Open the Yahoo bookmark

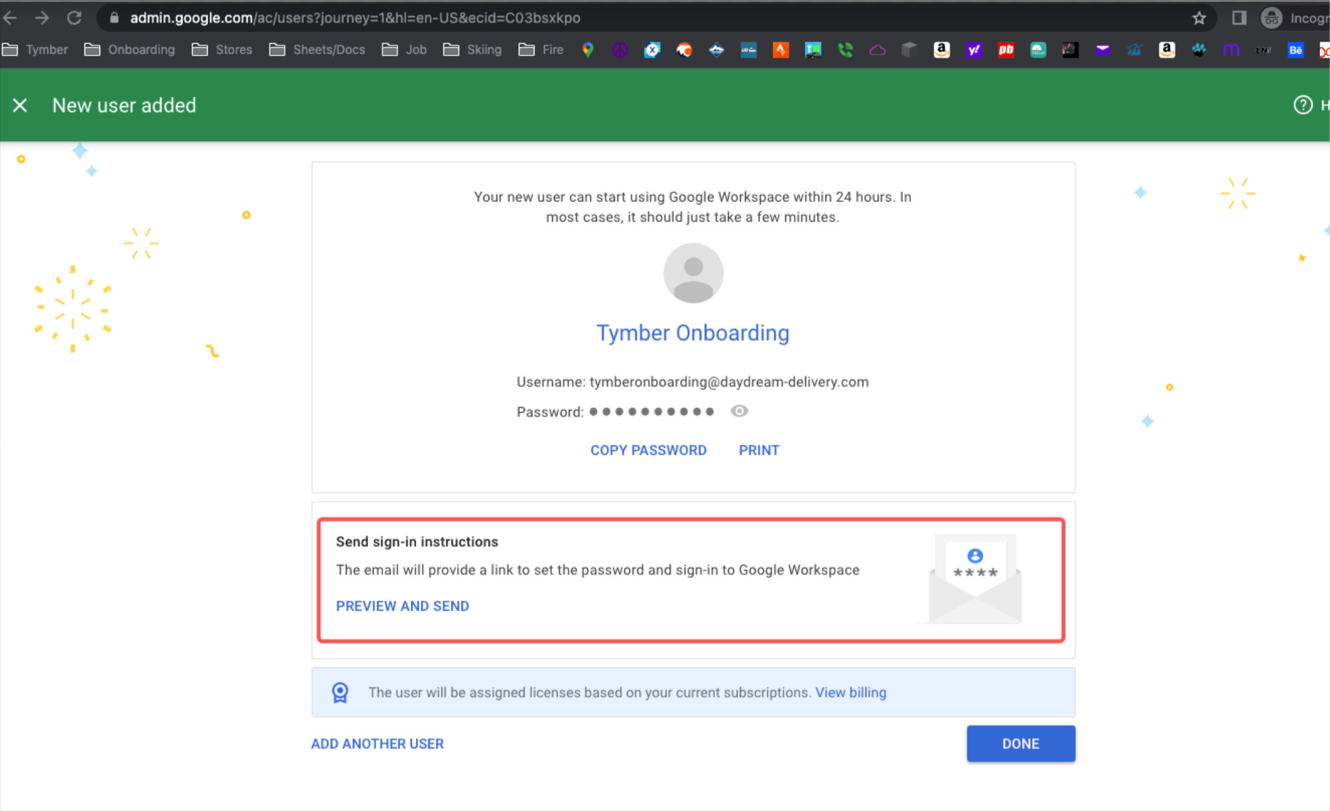pyautogui.click(x=974, y=50)
